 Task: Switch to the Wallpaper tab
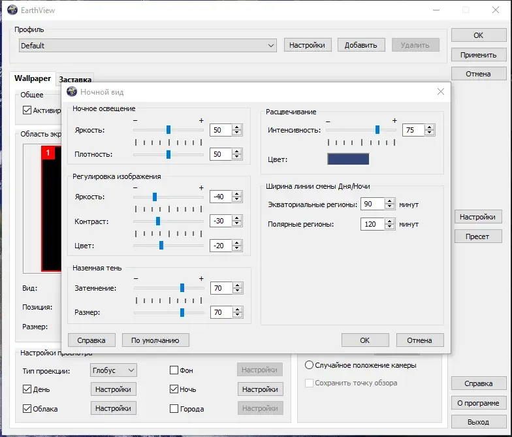click(33, 78)
